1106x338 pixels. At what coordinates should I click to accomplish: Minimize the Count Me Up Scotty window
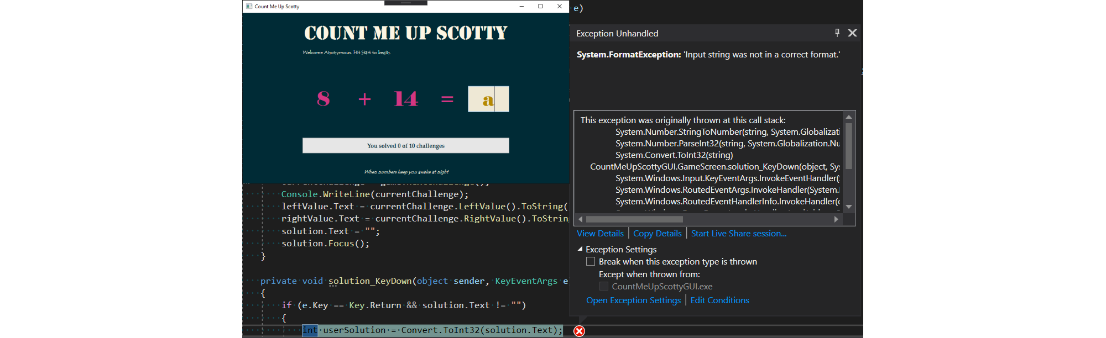point(521,6)
